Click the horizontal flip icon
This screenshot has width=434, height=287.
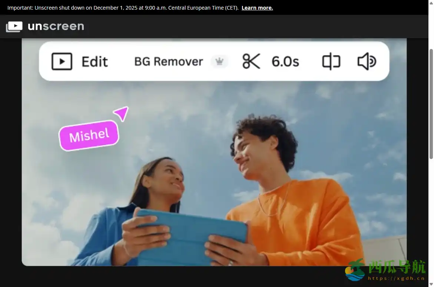(330, 62)
